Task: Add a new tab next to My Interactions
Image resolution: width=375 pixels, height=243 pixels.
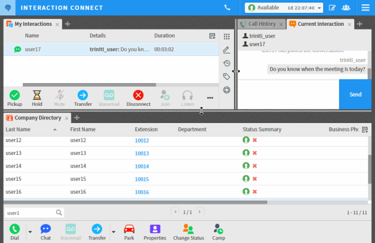Action: click(x=68, y=24)
